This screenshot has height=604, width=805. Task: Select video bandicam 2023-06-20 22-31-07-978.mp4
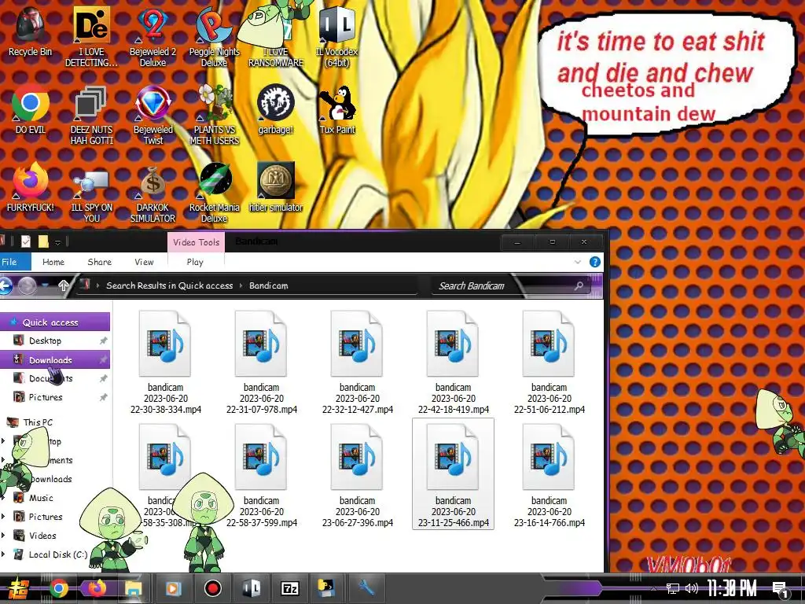[x=261, y=362]
